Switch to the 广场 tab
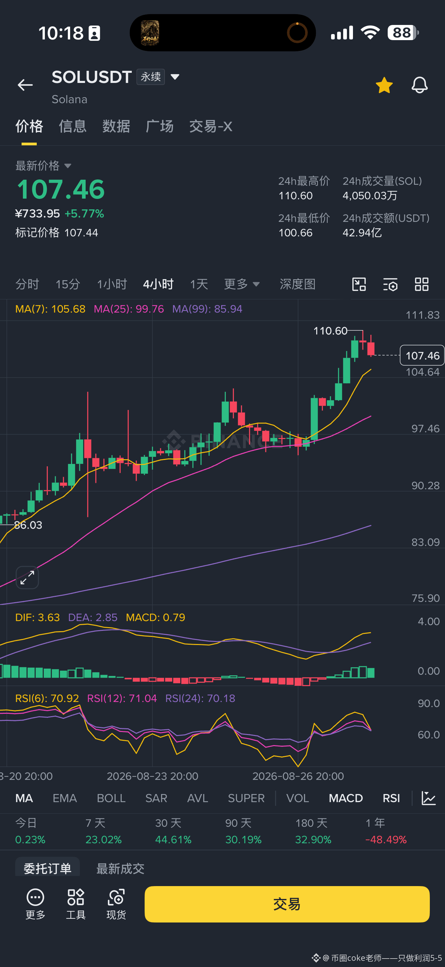This screenshot has width=445, height=967. click(160, 126)
